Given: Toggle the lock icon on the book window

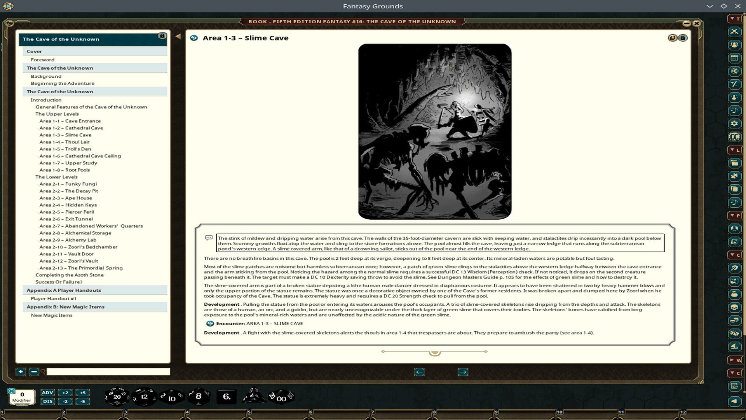Looking at the screenshot, I should pyautogui.click(x=683, y=38).
